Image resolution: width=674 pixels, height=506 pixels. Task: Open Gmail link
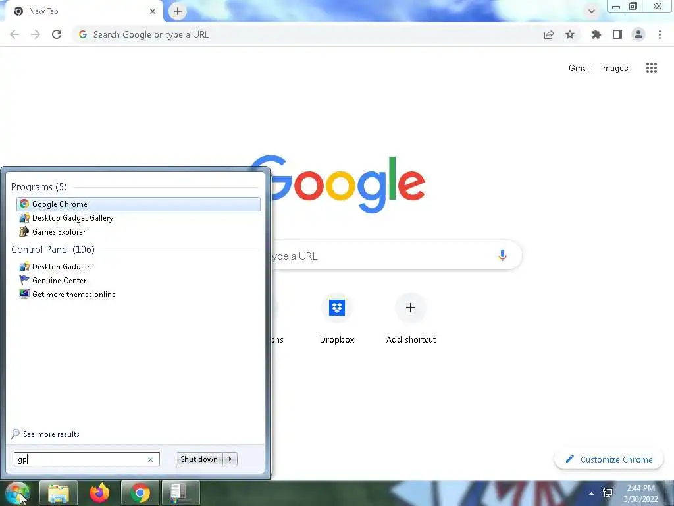(579, 68)
